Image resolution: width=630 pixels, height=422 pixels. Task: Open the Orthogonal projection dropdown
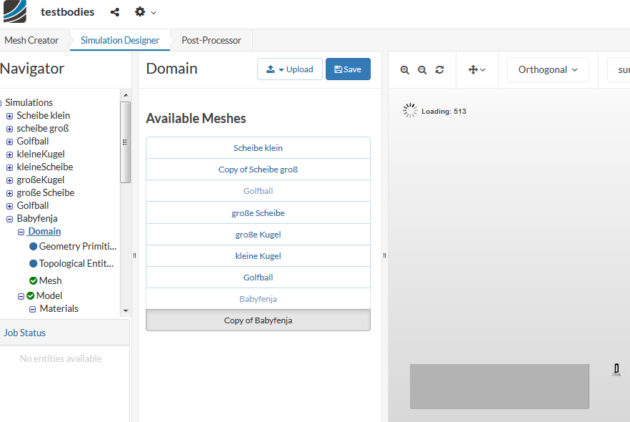548,70
